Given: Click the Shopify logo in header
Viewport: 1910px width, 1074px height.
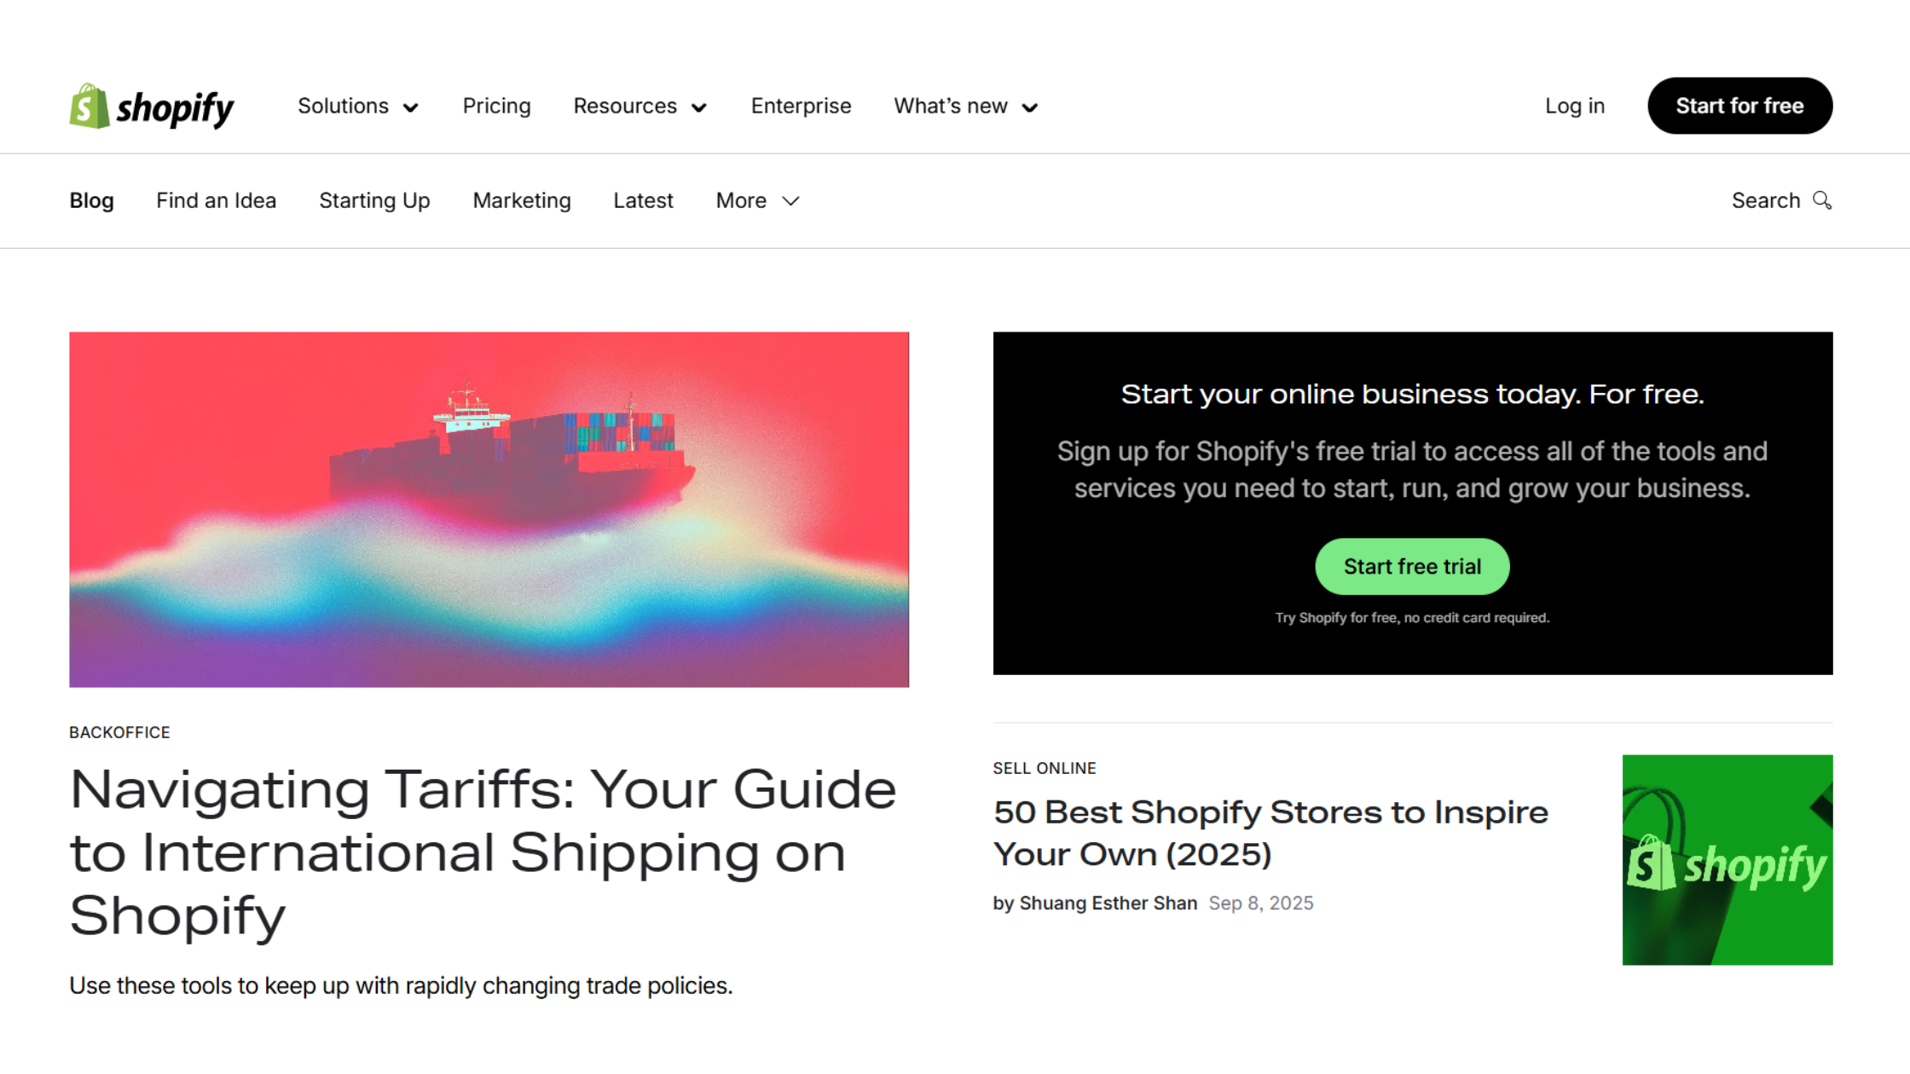Looking at the screenshot, I should coord(152,107).
